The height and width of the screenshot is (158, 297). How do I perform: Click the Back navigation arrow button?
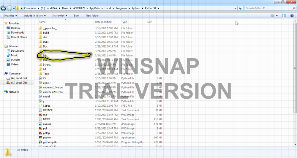[4, 8]
